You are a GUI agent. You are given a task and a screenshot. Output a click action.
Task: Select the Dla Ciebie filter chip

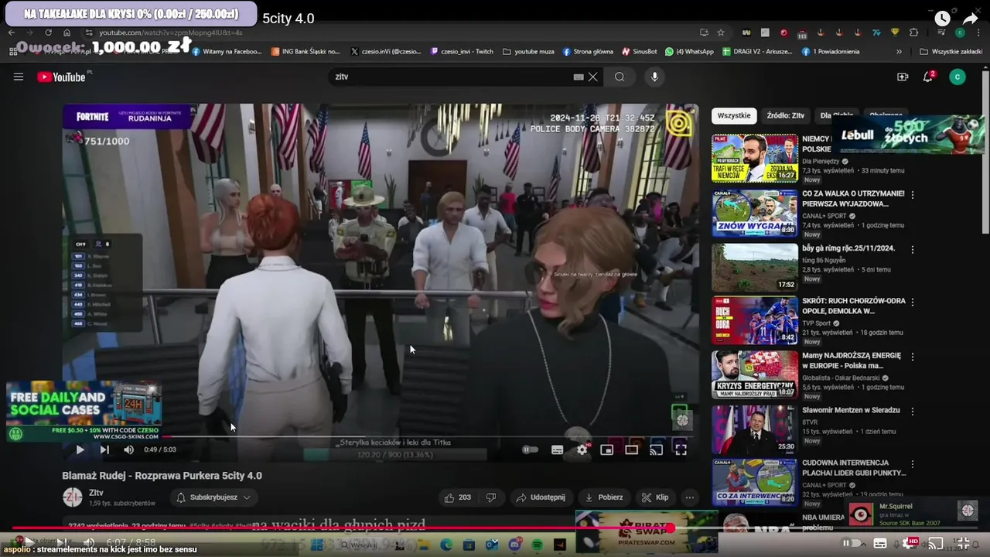tap(837, 115)
